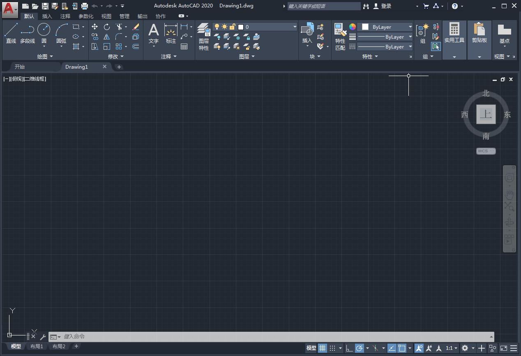Switch to the 插入 ribbon tab
The height and width of the screenshot is (356, 521).
[x=47, y=16]
